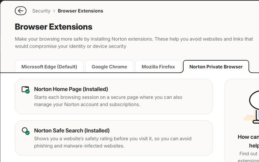Image resolution: width=259 pixels, height=162 pixels.
Task: Click the green checkmark on Safe Search icon
Action: click(x=27, y=133)
